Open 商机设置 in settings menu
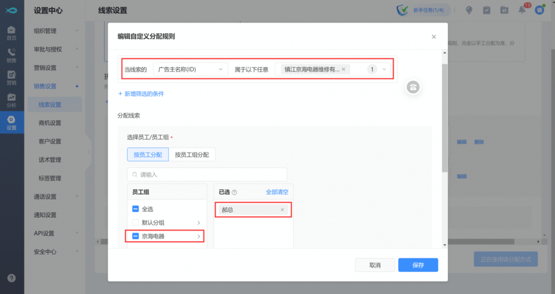555x294 pixels. tap(50, 123)
